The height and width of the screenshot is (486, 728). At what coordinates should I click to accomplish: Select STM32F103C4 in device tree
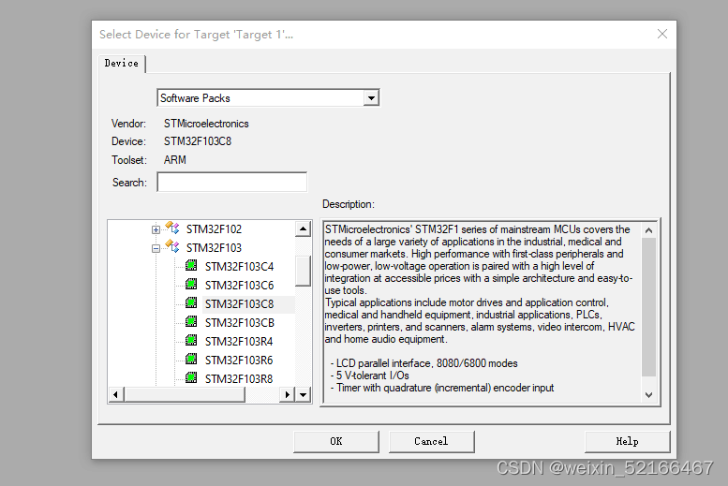click(239, 267)
